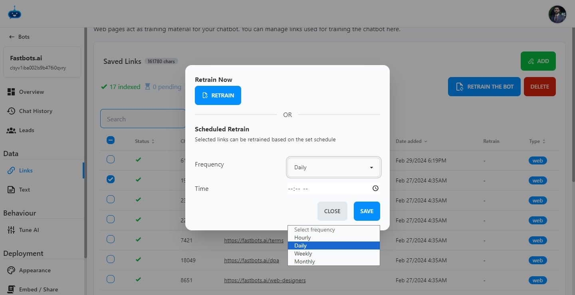Select Monthly retrain frequency
Screen dimensions: 575x295
304,261
